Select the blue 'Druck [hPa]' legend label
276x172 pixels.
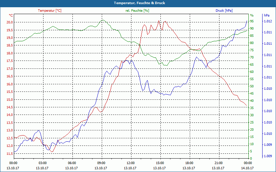224,11
